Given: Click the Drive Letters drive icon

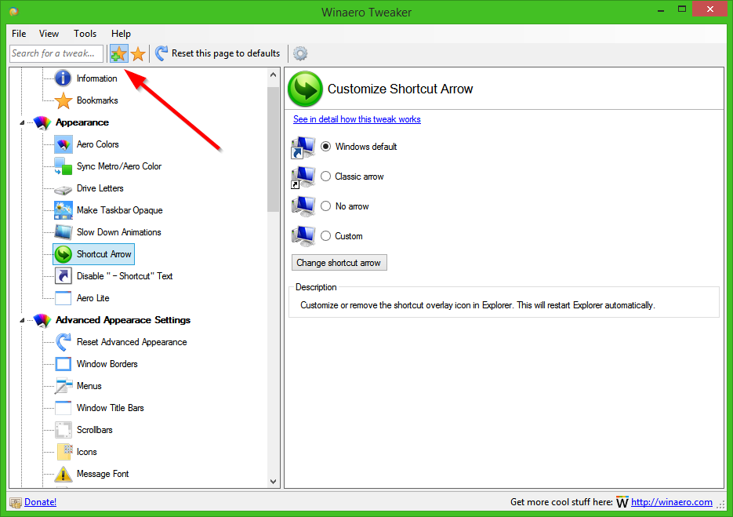Looking at the screenshot, I should [x=64, y=190].
